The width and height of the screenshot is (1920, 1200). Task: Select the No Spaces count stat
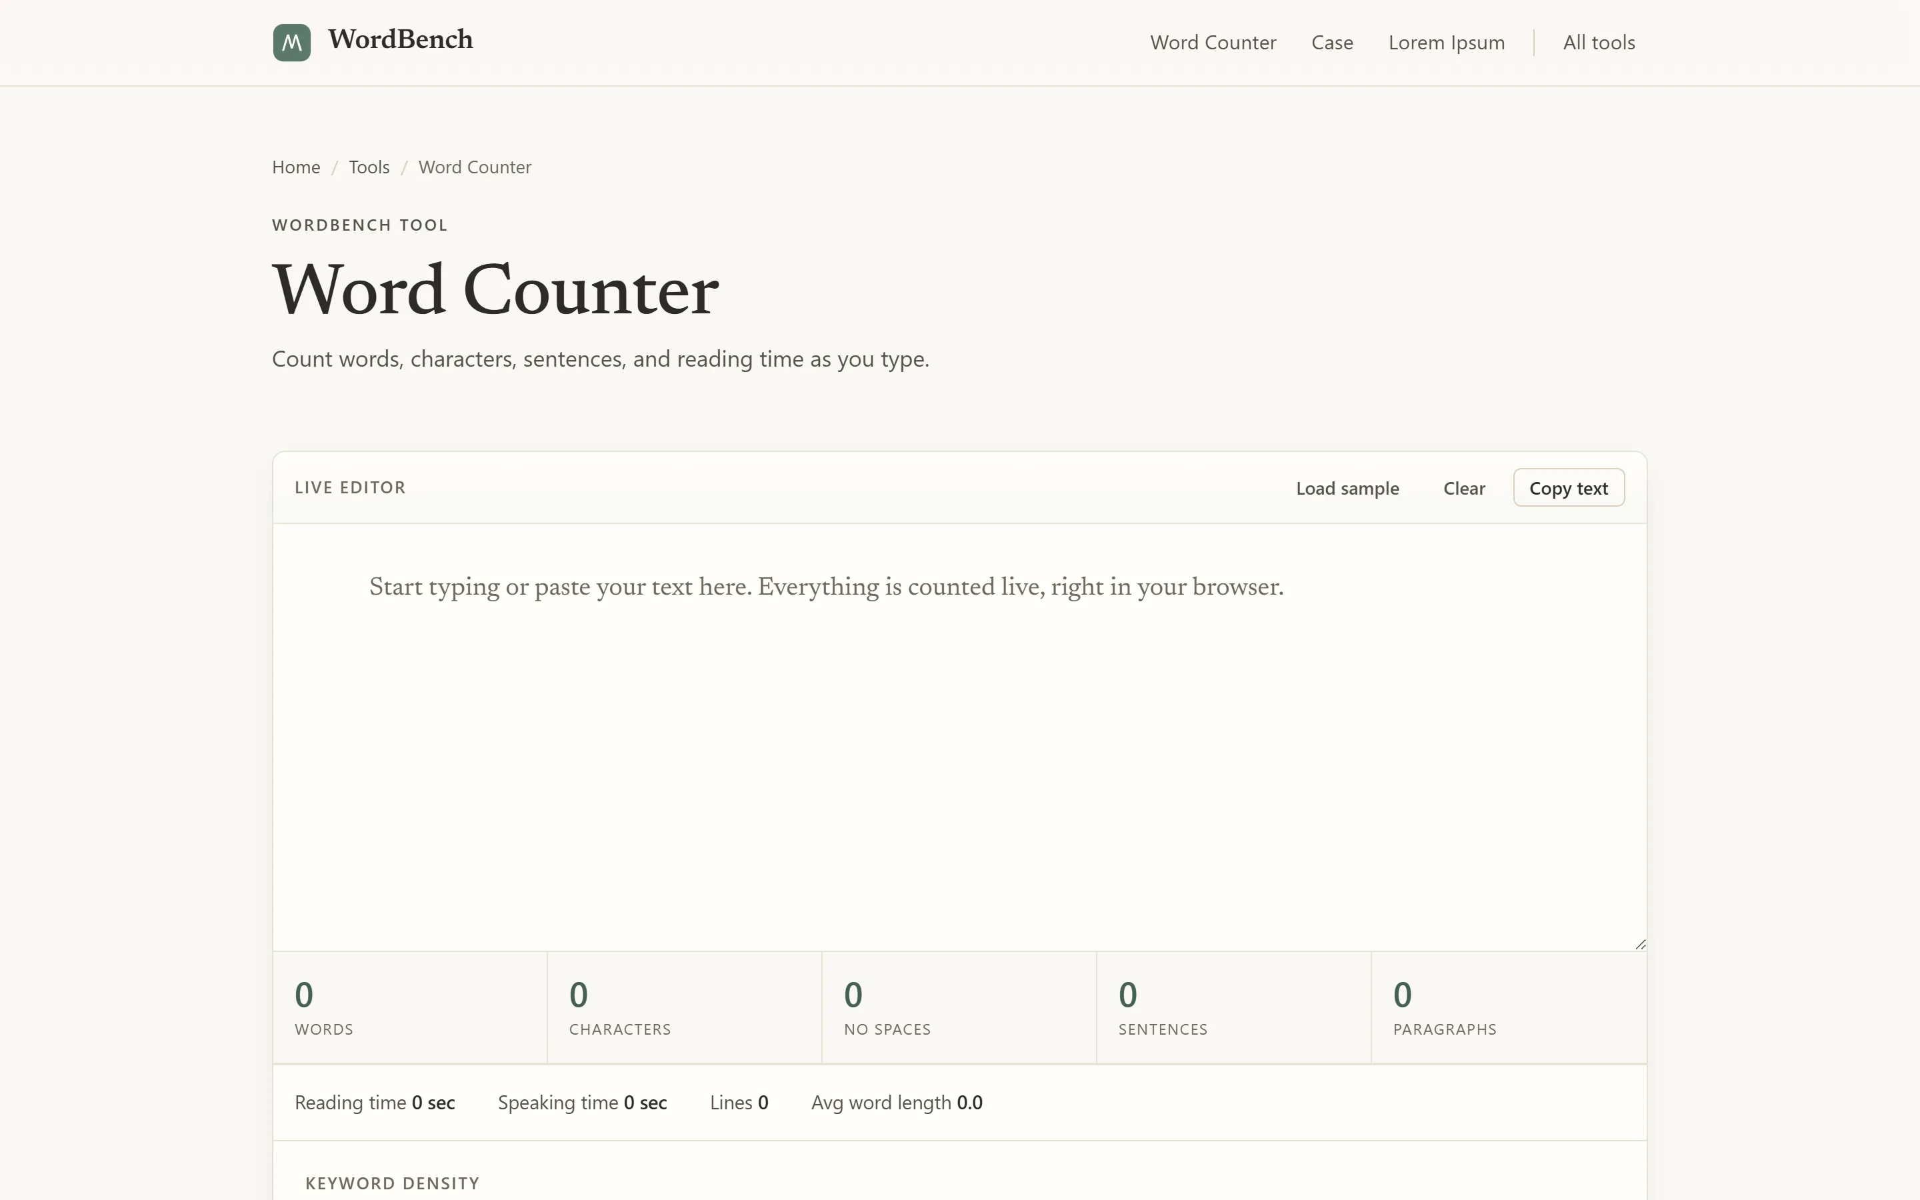[959, 1007]
